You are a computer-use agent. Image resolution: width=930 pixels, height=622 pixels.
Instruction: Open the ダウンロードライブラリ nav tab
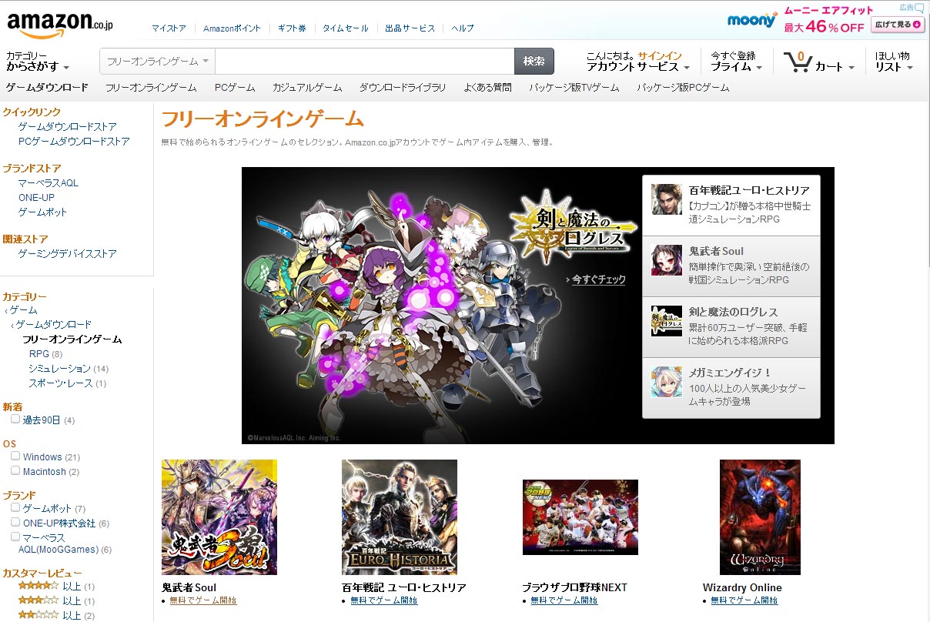point(403,88)
